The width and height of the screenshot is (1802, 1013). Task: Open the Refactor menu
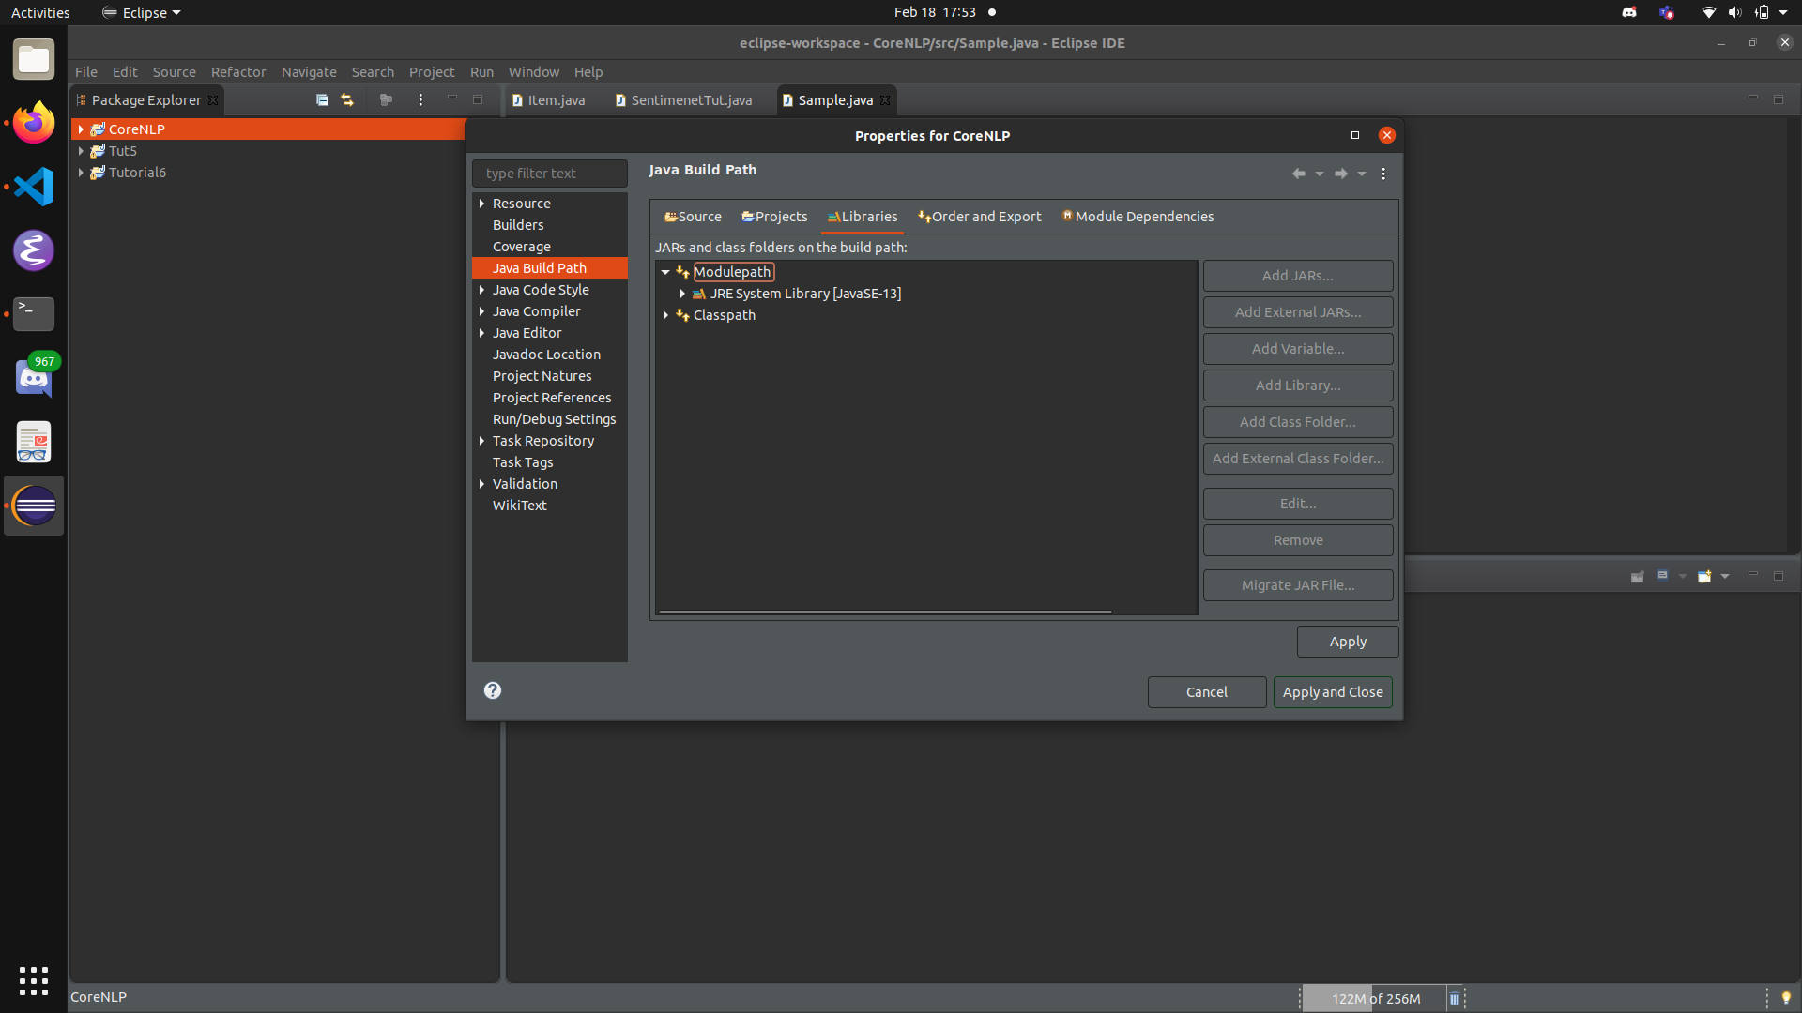pyautogui.click(x=238, y=71)
